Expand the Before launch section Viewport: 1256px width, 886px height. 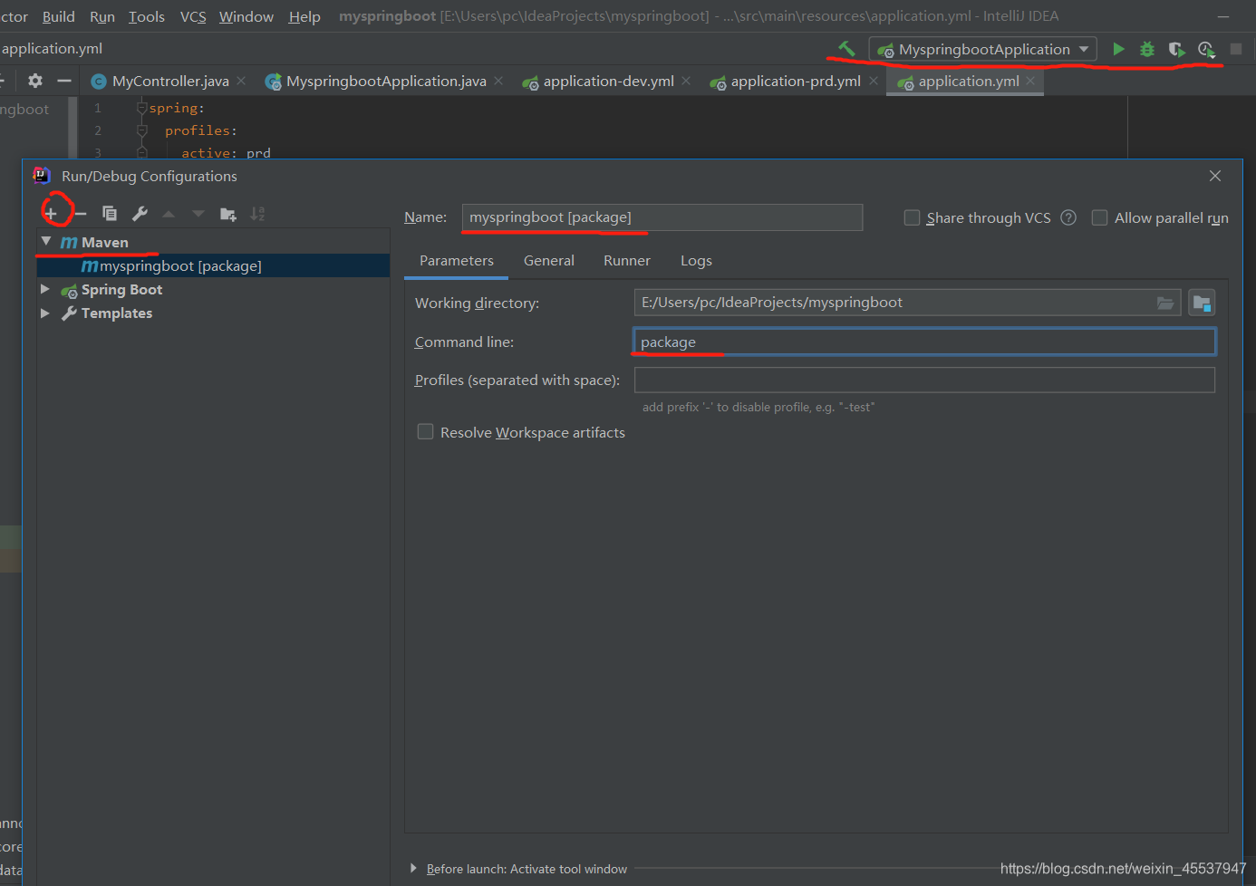pos(413,868)
